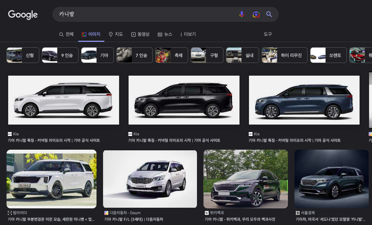Switch to the 전체 tab
This screenshot has height=225, width=372.
(x=66, y=34)
